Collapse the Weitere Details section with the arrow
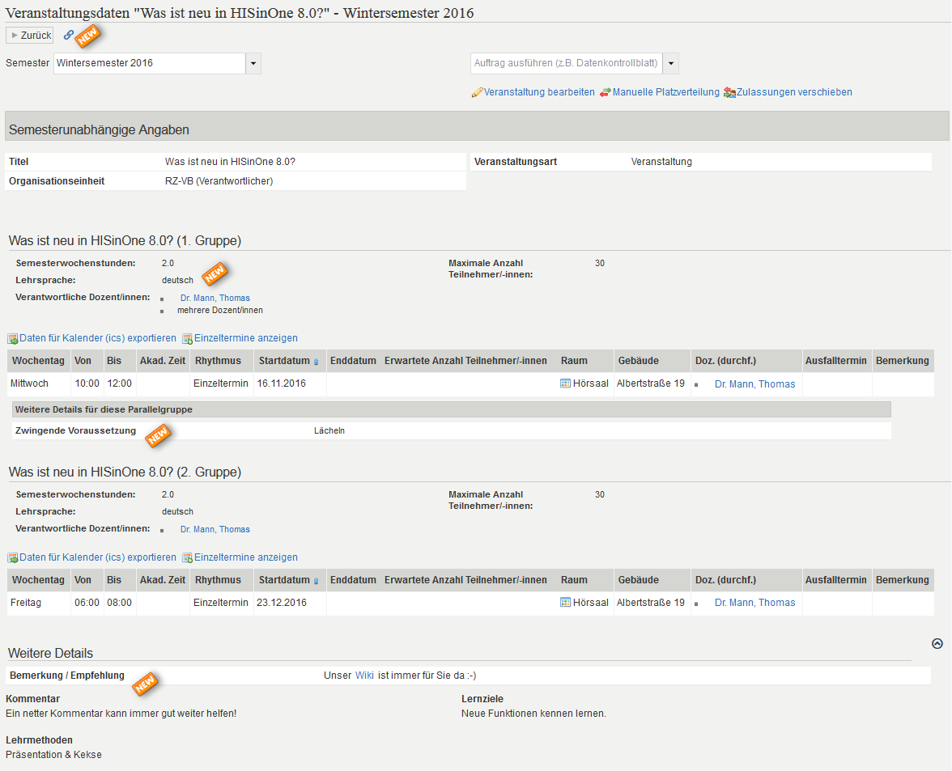 tap(937, 644)
